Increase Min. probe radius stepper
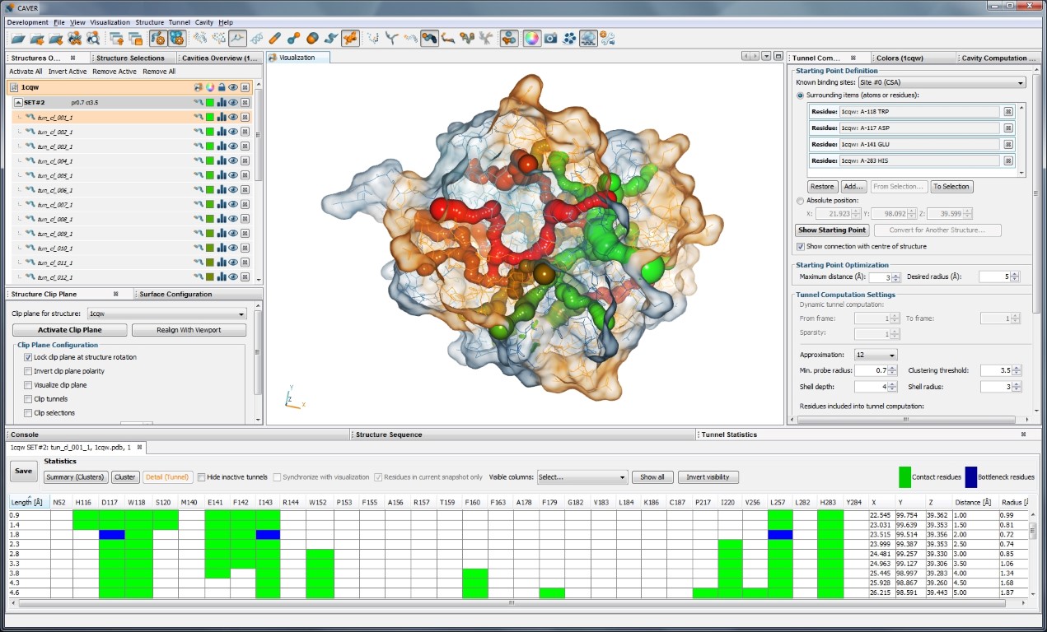 click(x=892, y=368)
